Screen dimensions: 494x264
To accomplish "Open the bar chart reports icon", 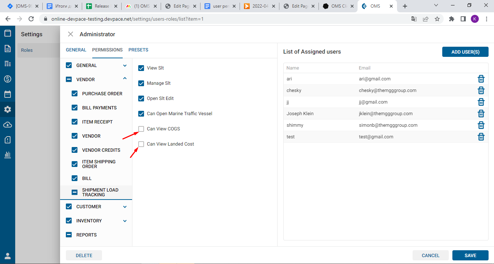I will click(x=7, y=155).
